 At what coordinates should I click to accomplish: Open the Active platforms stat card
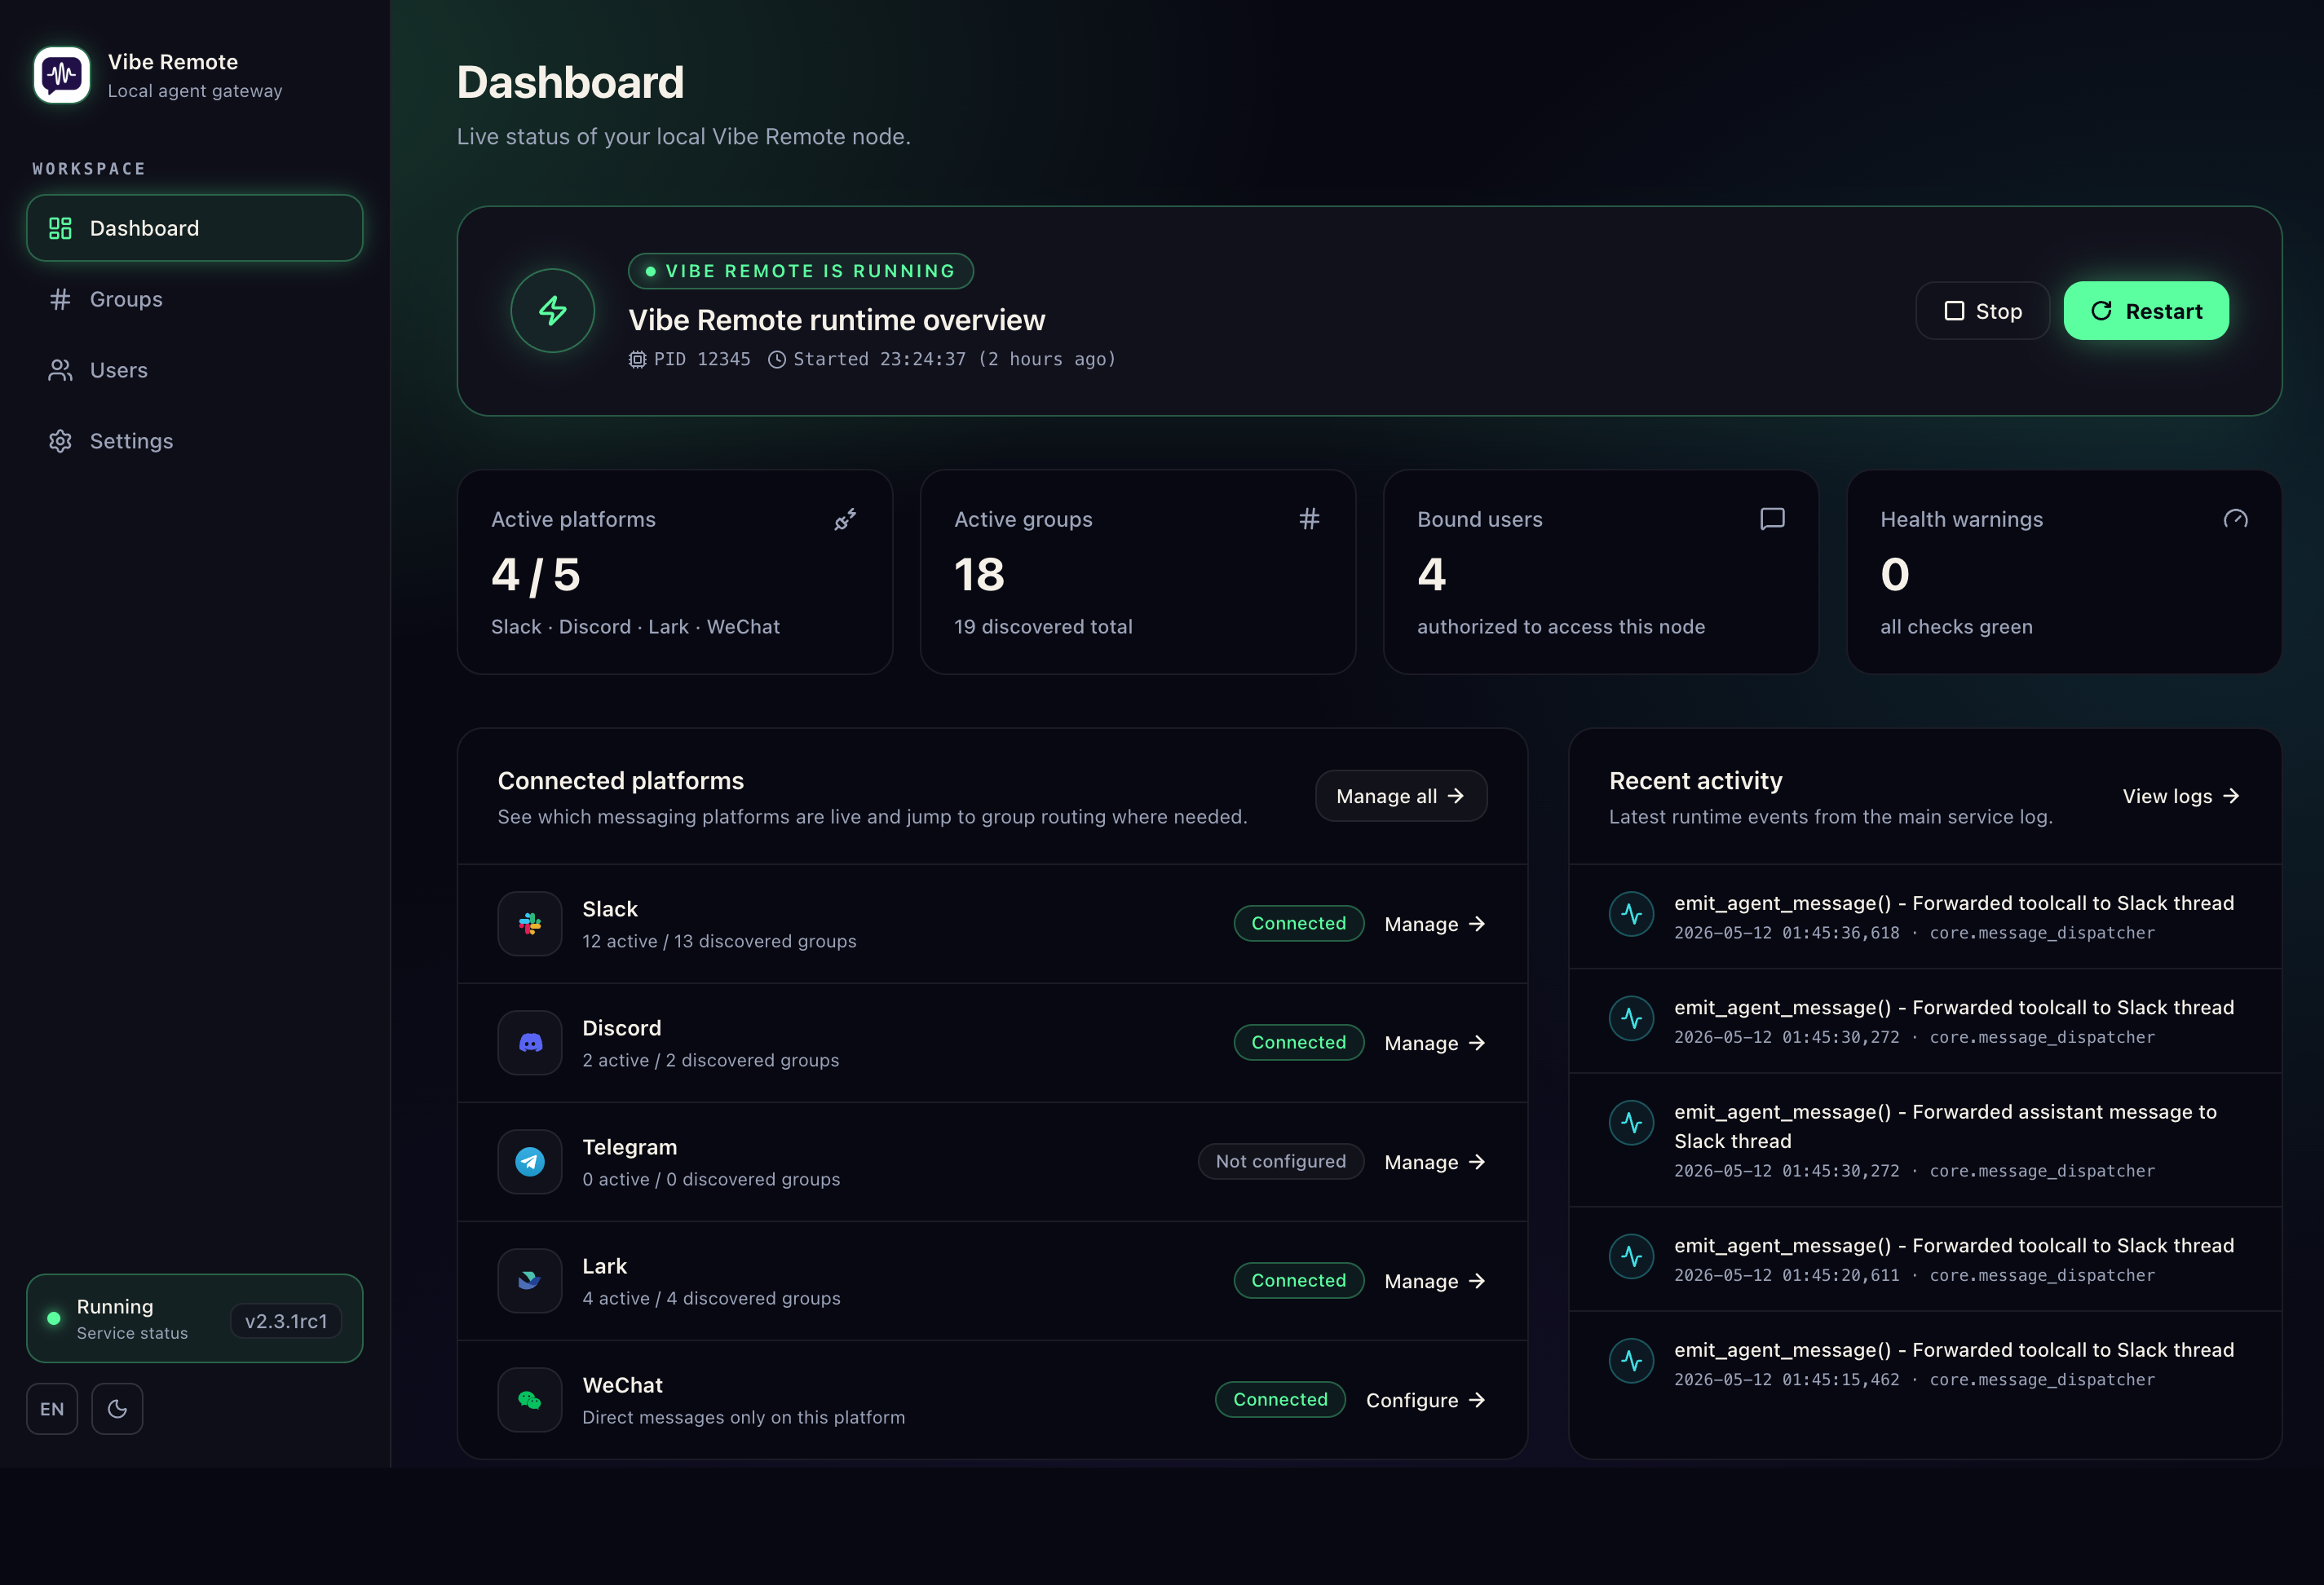pos(675,572)
